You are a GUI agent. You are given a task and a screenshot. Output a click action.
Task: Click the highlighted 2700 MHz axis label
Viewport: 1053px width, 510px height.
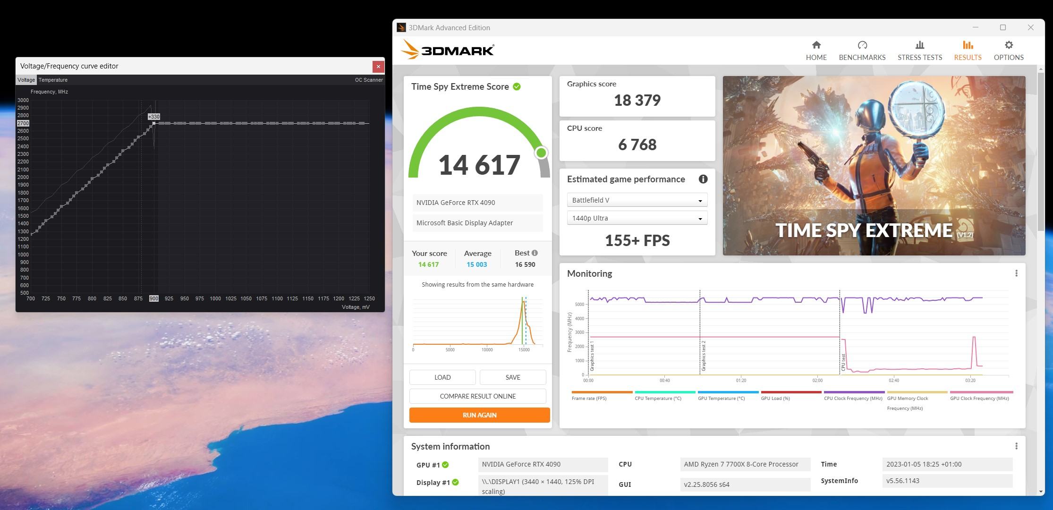coord(23,123)
